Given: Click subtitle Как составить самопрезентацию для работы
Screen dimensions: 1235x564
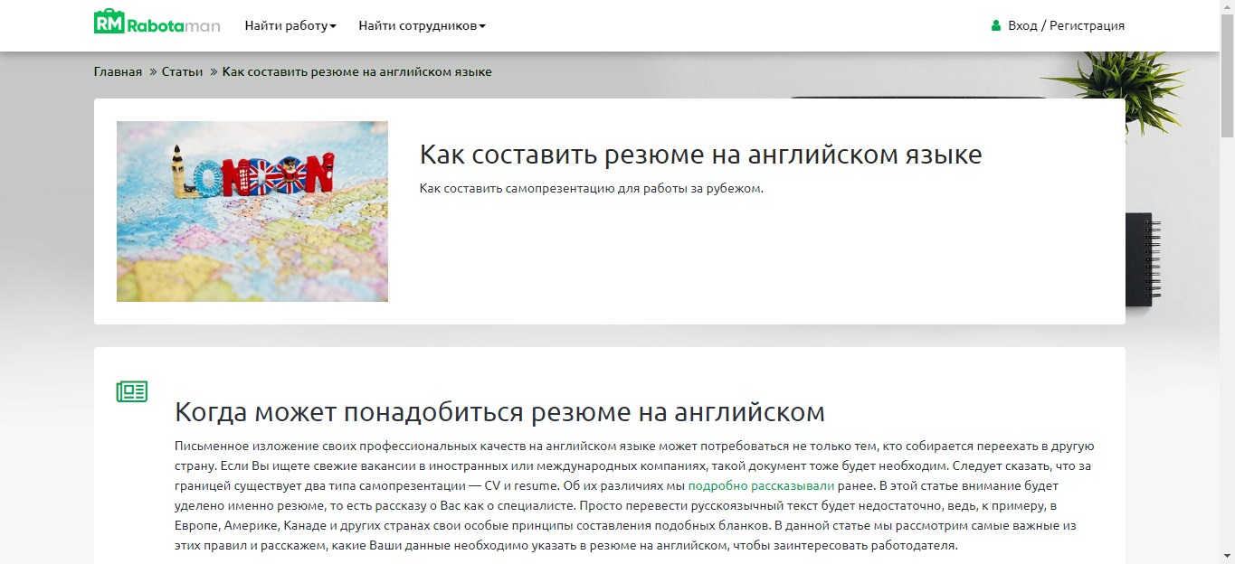Looking at the screenshot, I should [x=592, y=189].
